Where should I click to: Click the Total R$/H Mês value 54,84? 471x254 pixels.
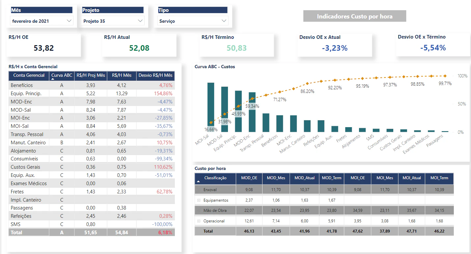pyautogui.click(x=122, y=233)
